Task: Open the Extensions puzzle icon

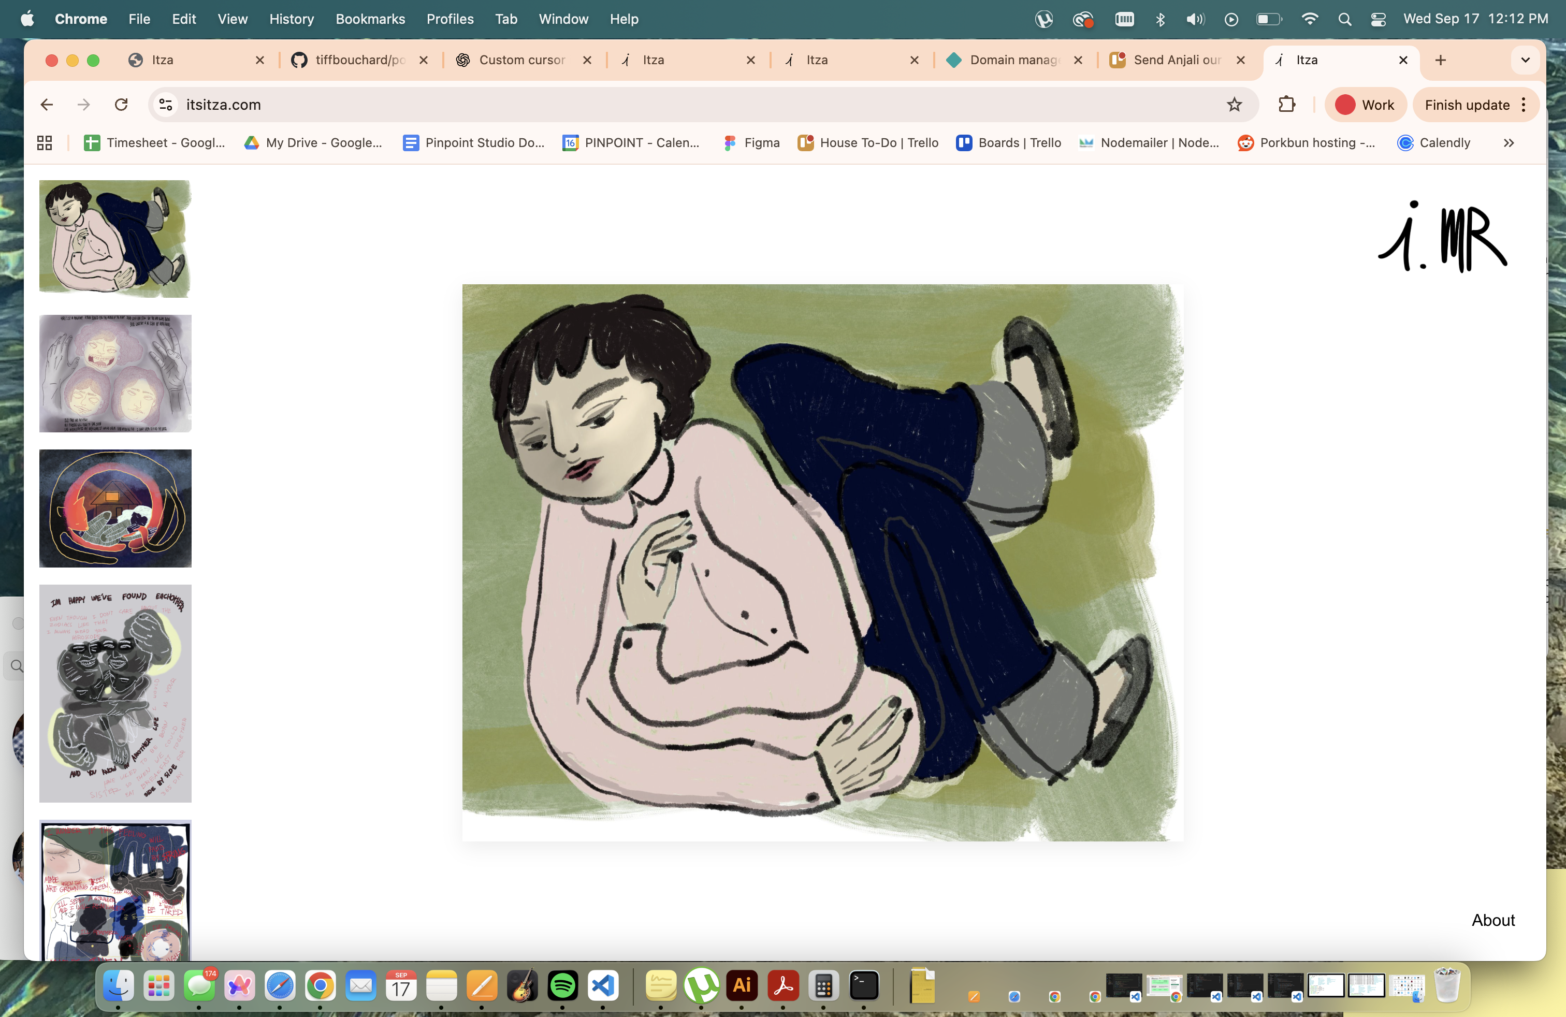Action: coord(1286,105)
